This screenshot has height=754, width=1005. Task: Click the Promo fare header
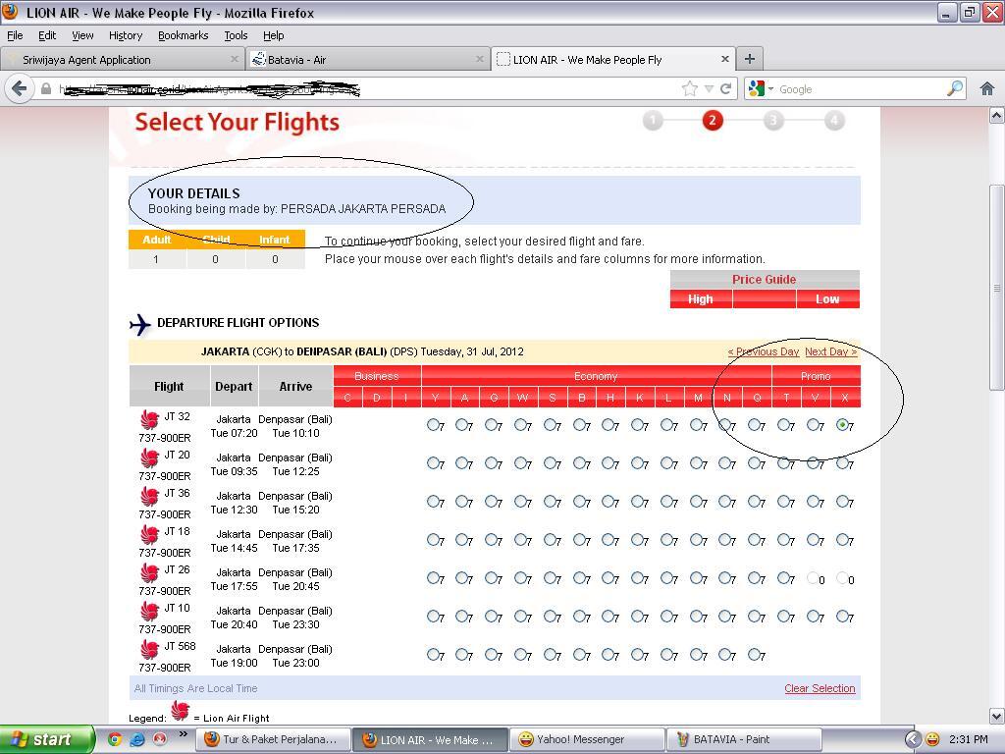(x=816, y=376)
